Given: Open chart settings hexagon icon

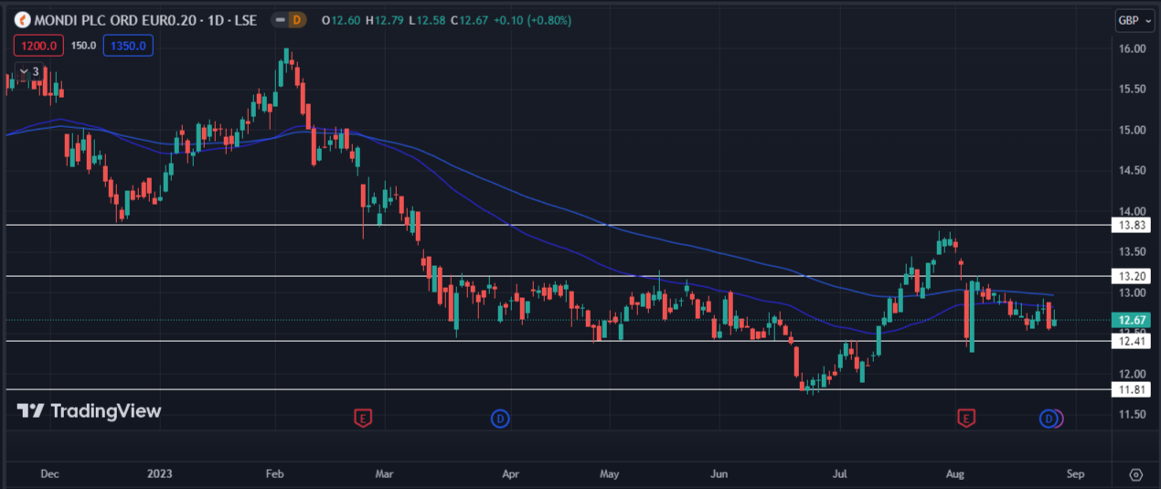Looking at the screenshot, I should point(1135,474).
